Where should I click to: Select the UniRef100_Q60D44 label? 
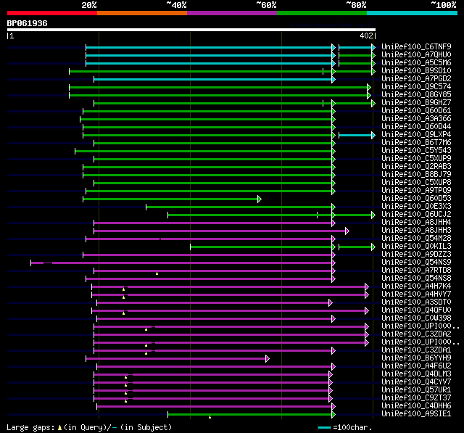coord(416,127)
